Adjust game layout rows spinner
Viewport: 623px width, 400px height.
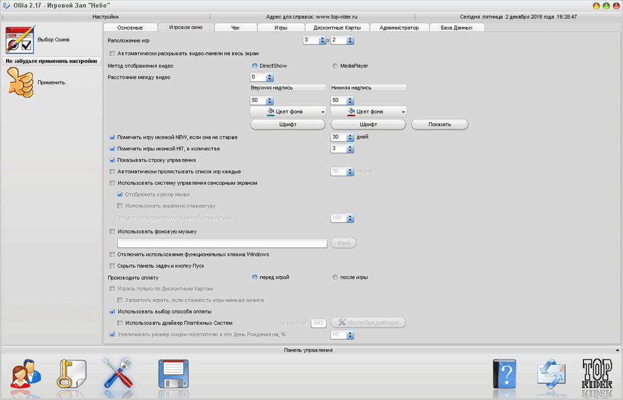tap(350, 40)
